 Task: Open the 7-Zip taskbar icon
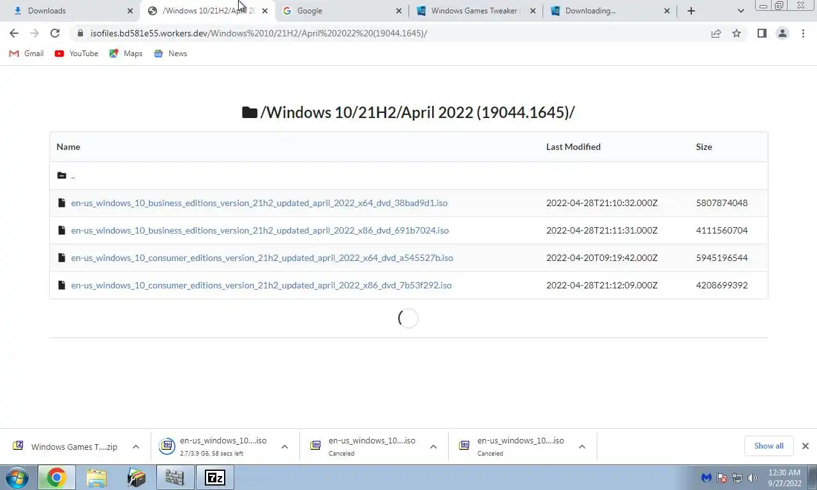[x=215, y=477]
